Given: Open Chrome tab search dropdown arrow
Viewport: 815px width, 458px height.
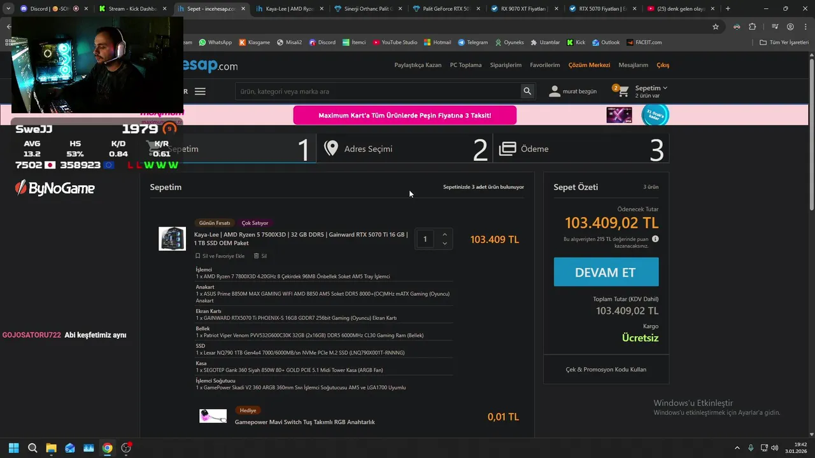Looking at the screenshot, I should pyautogui.click(x=8, y=9).
